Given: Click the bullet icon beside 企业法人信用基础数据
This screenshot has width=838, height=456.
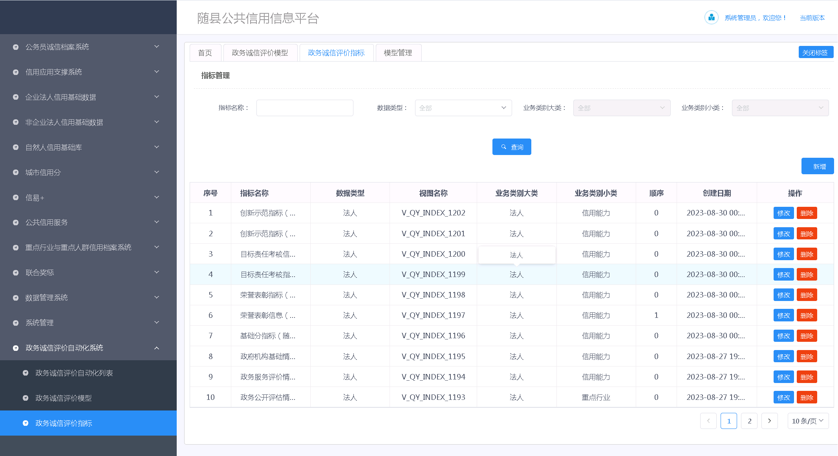Looking at the screenshot, I should click(16, 97).
